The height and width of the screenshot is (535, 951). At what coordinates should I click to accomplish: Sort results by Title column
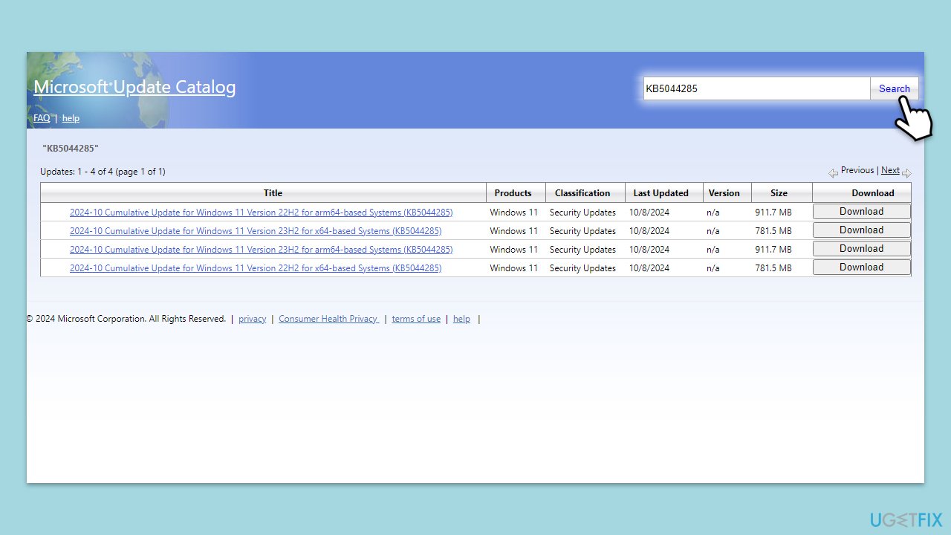[273, 193]
